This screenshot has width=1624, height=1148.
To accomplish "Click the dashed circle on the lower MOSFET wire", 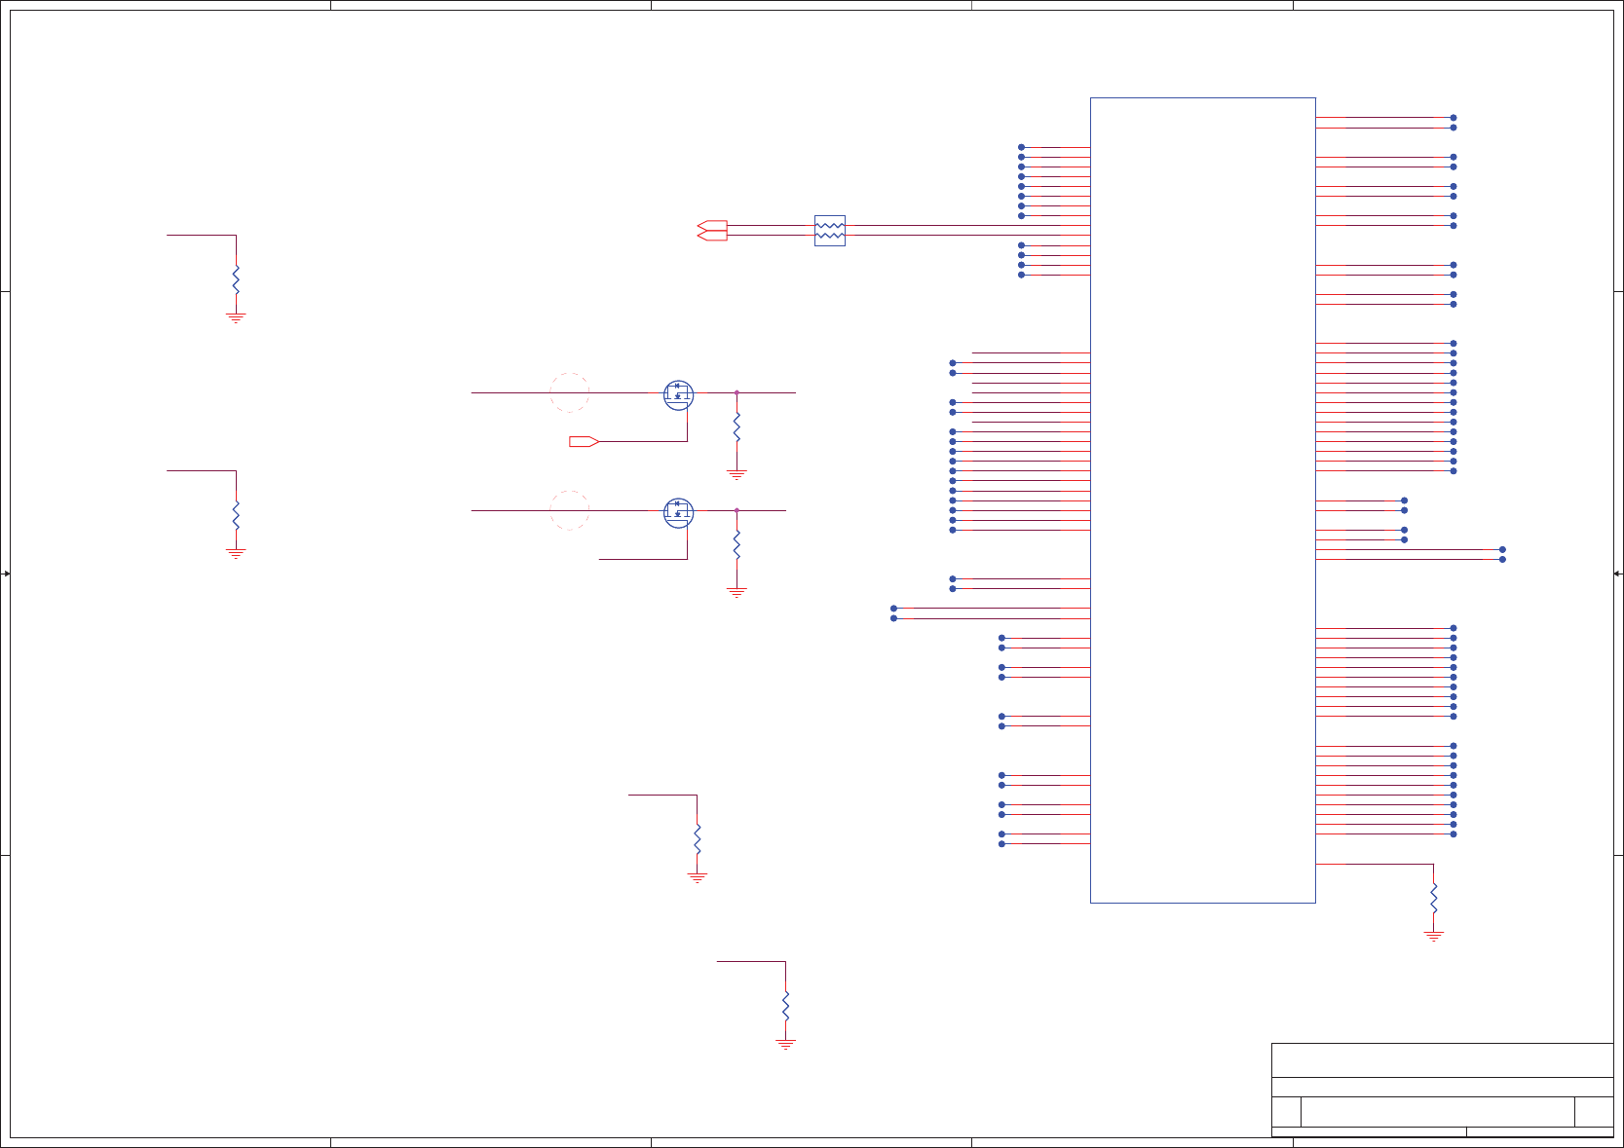I will coord(569,510).
